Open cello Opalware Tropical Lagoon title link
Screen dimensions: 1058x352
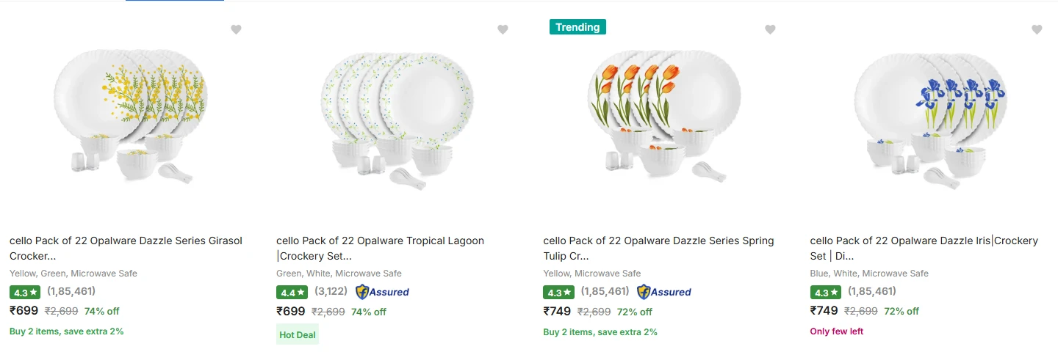pyautogui.click(x=380, y=249)
